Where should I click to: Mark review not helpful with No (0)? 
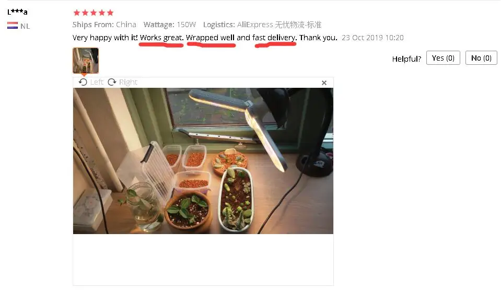coord(481,58)
